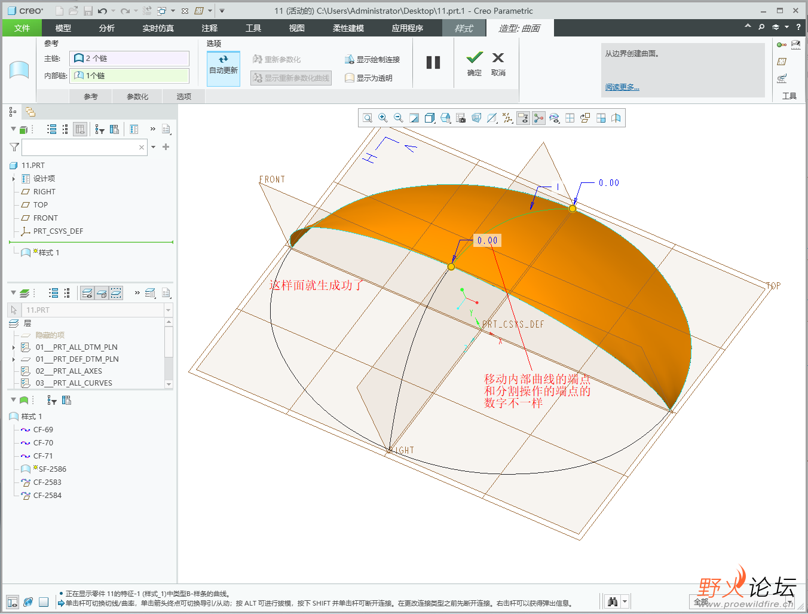Toggle the Spin Center icon
This screenshot has height=614, width=808.
(538, 118)
